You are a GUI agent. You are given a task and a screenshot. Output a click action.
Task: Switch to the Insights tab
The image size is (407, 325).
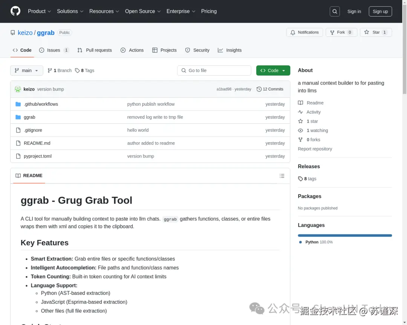230,50
